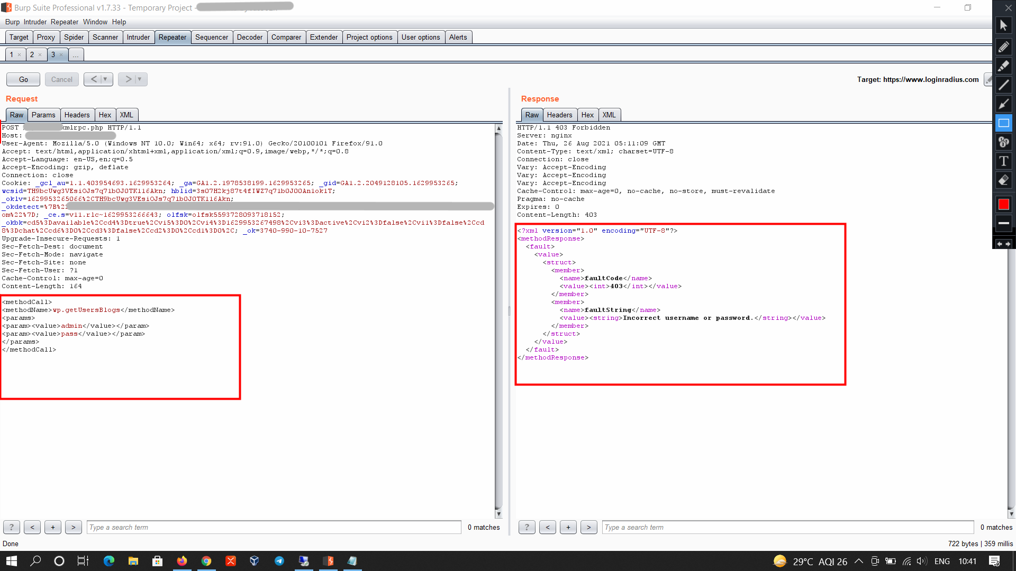Screen dimensions: 1016x571
Task: Go back to previous request in history
Action: pos(94,79)
